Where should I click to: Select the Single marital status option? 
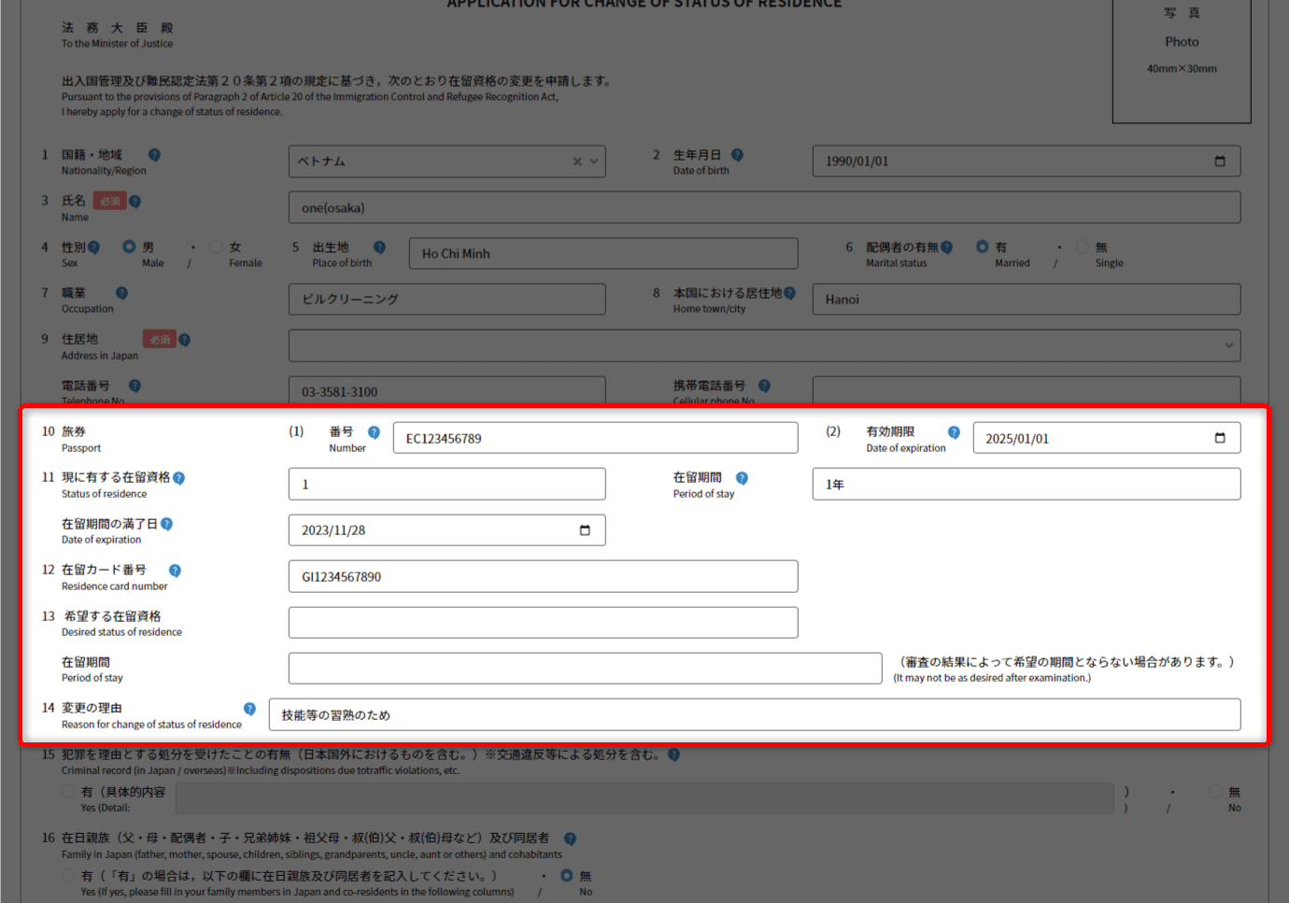1083,247
